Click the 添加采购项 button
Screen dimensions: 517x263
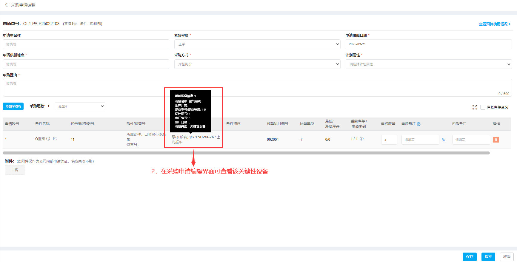[13, 106]
